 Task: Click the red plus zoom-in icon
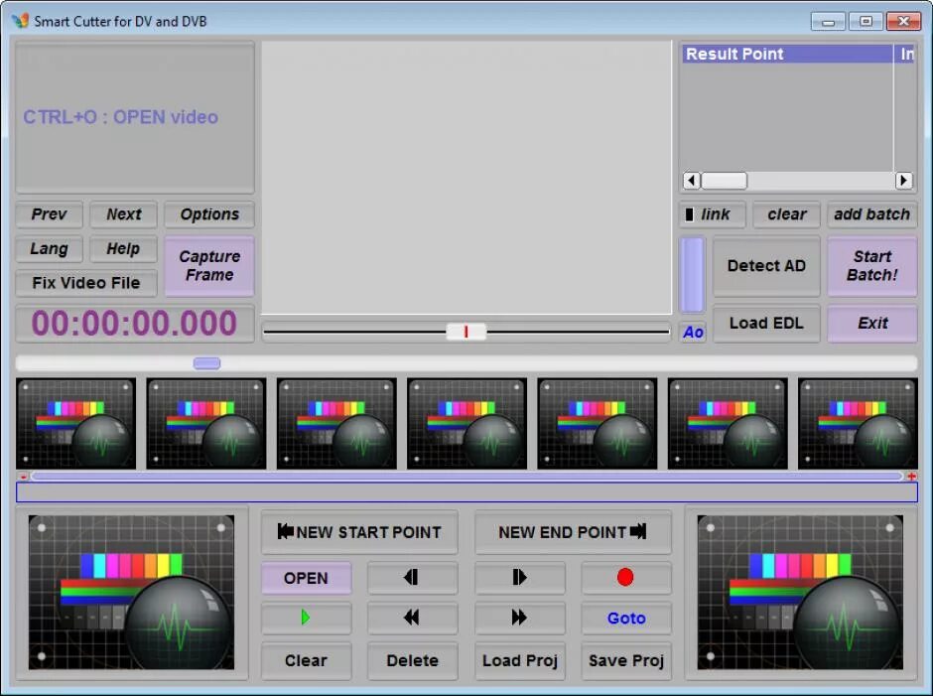point(911,477)
